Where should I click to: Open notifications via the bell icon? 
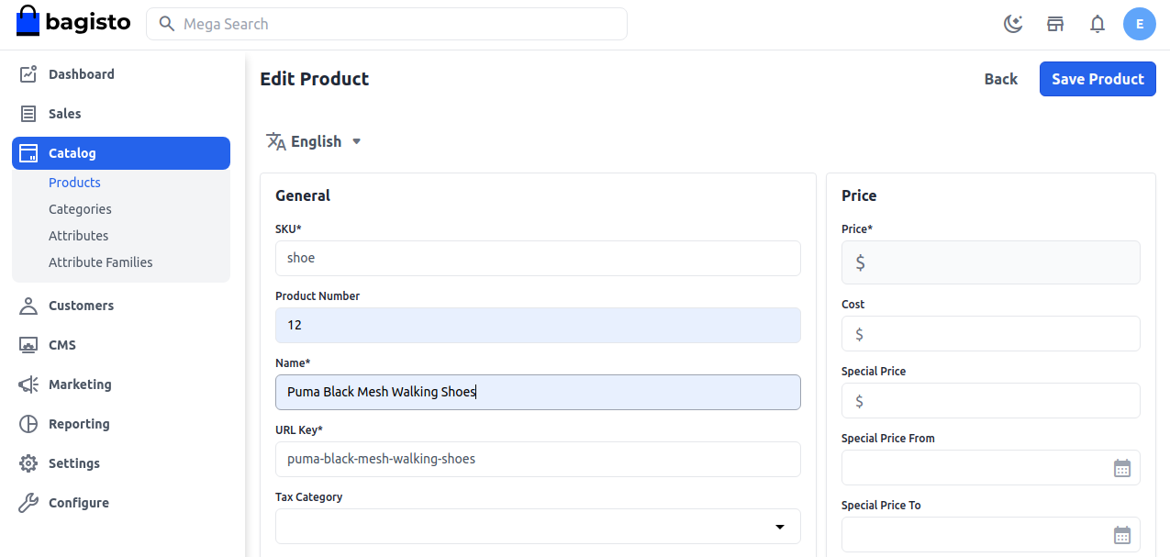click(1097, 24)
